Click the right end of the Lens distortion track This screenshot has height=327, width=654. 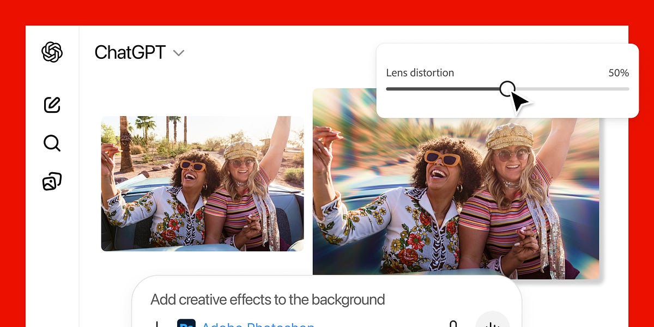pos(627,88)
